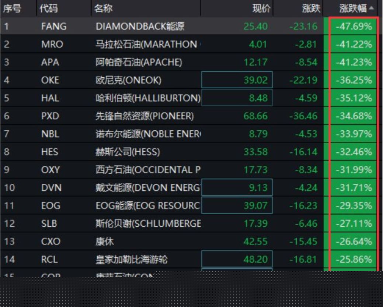The height and width of the screenshot is (307, 383).
Task: Open 赫斯公司(HESS) stock name
Action: click(x=128, y=152)
